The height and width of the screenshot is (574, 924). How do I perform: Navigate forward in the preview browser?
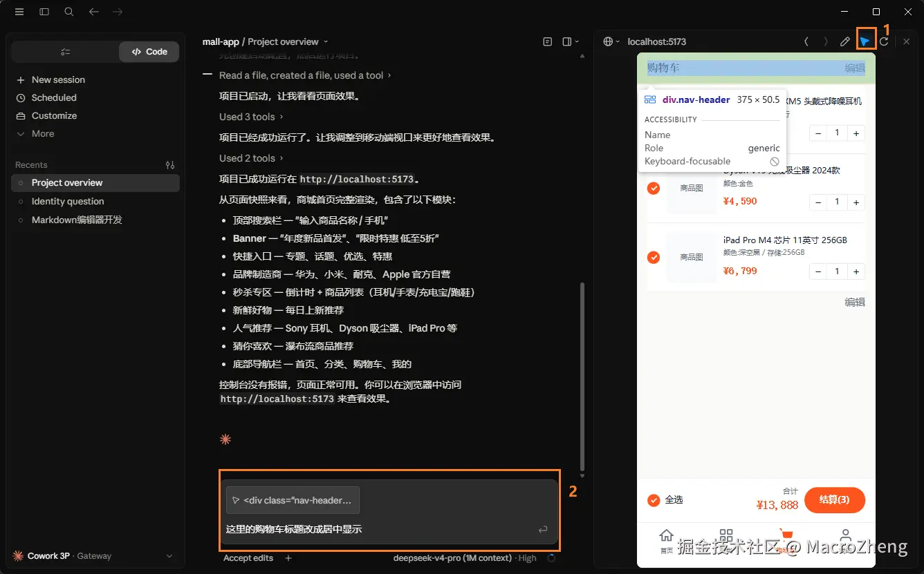[826, 42]
